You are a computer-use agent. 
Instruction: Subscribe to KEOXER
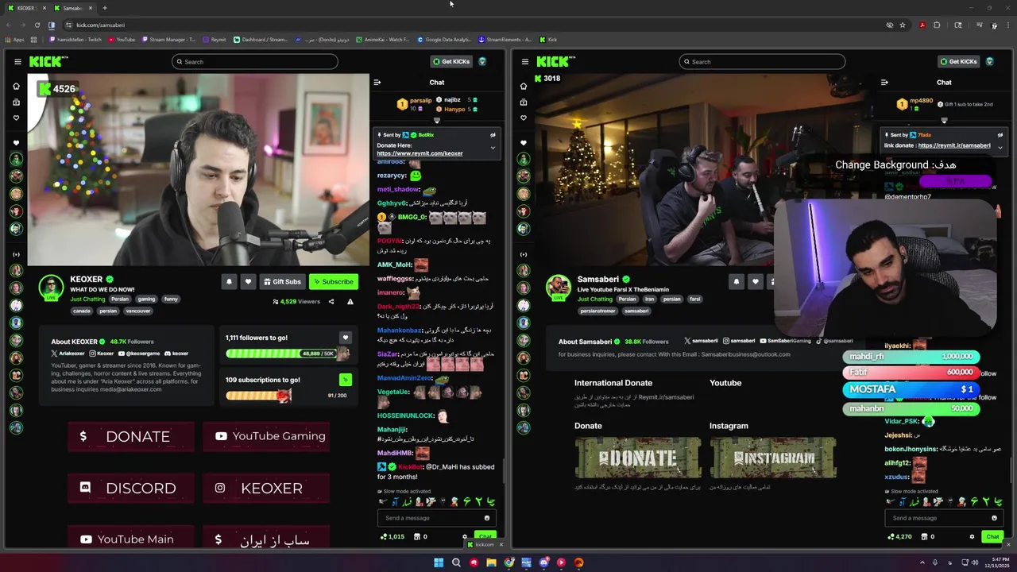click(333, 281)
